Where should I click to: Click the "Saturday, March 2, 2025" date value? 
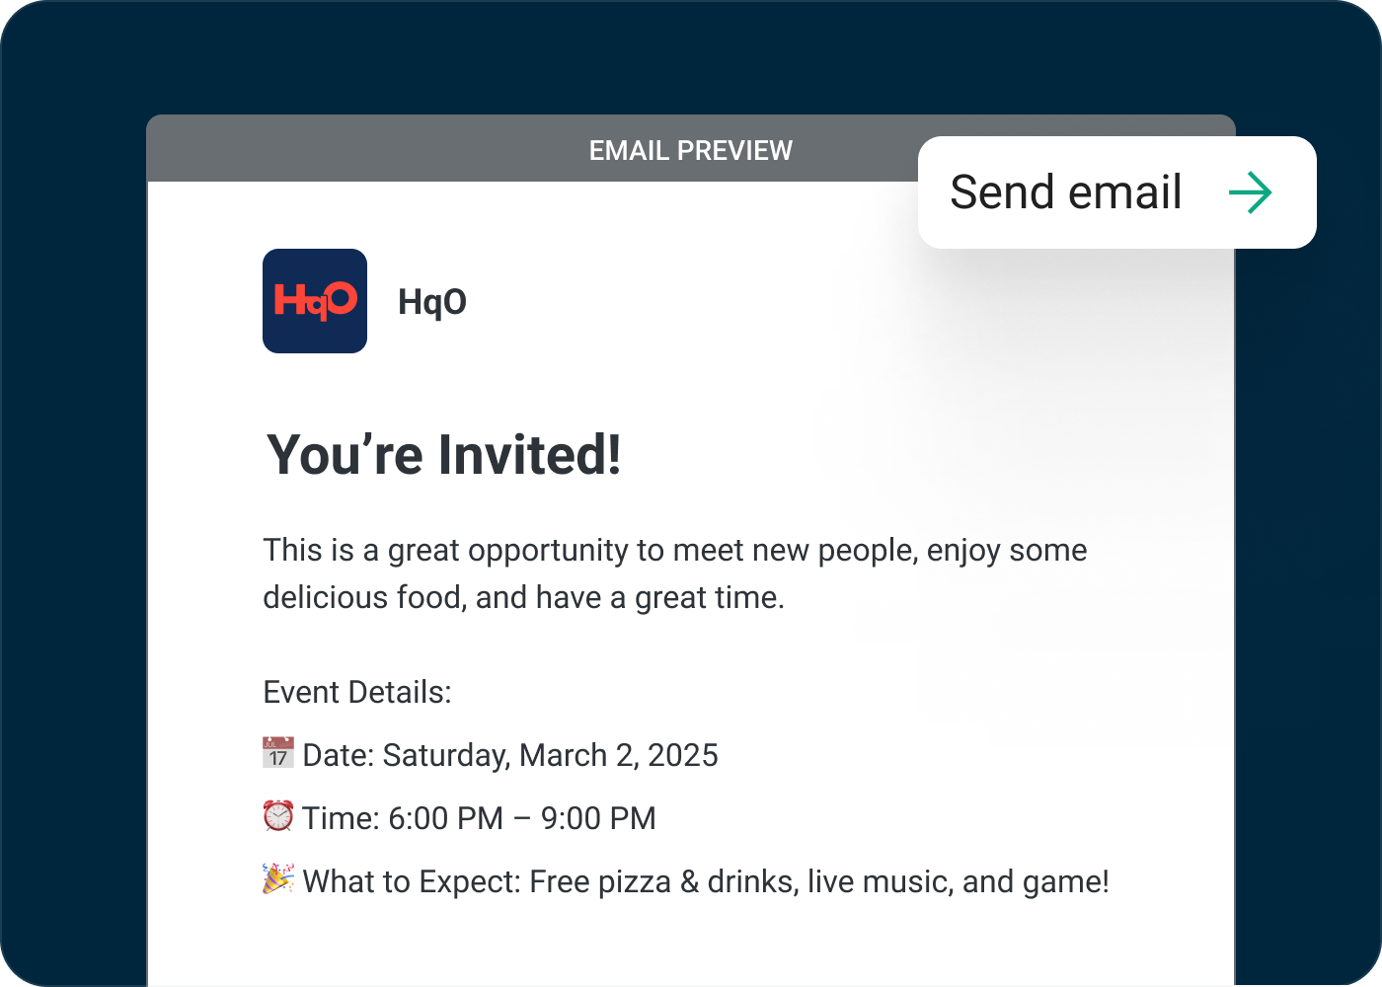coord(550,755)
